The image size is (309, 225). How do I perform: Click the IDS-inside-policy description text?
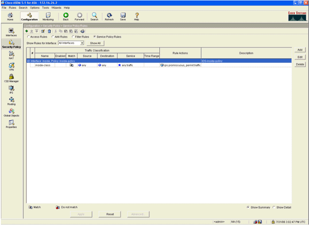(212, 61)
